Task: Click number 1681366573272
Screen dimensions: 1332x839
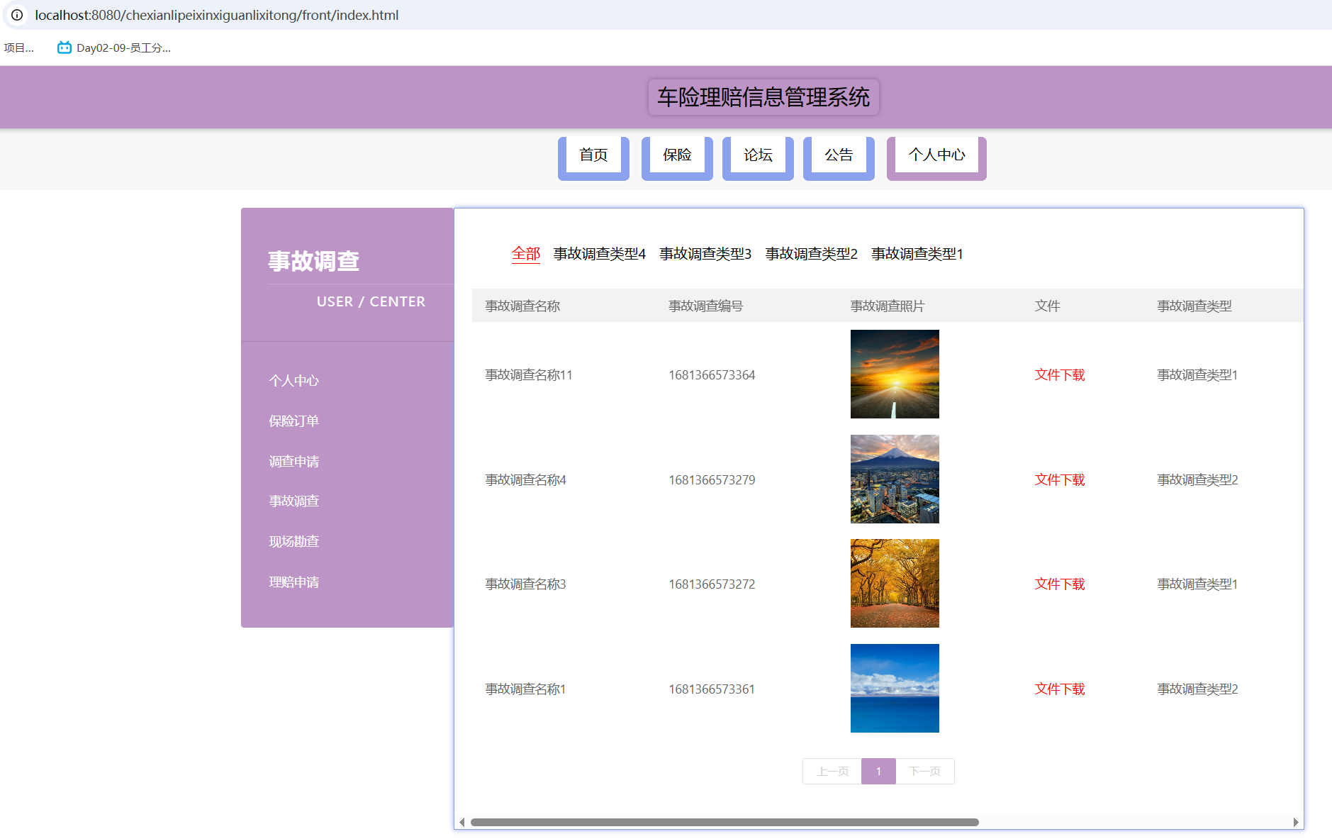Action: click(x=712, y=584)
